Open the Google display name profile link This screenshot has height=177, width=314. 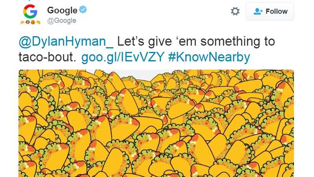tap(62, 10)
